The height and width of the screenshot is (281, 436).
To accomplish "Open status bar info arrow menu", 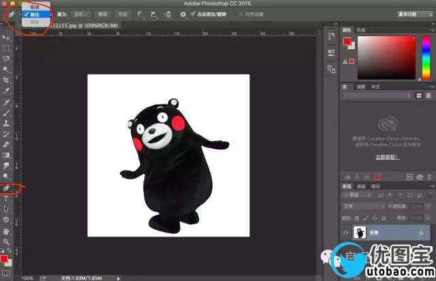I will (x=119, y=278).
